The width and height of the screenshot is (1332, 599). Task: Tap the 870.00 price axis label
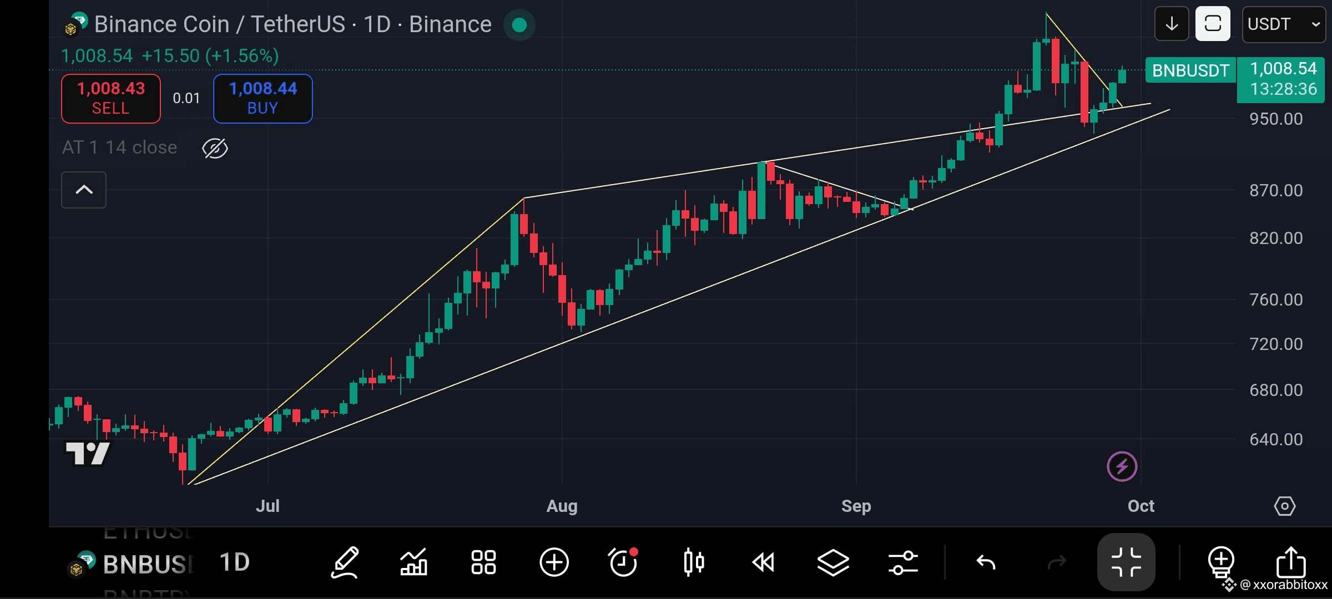1276,190
